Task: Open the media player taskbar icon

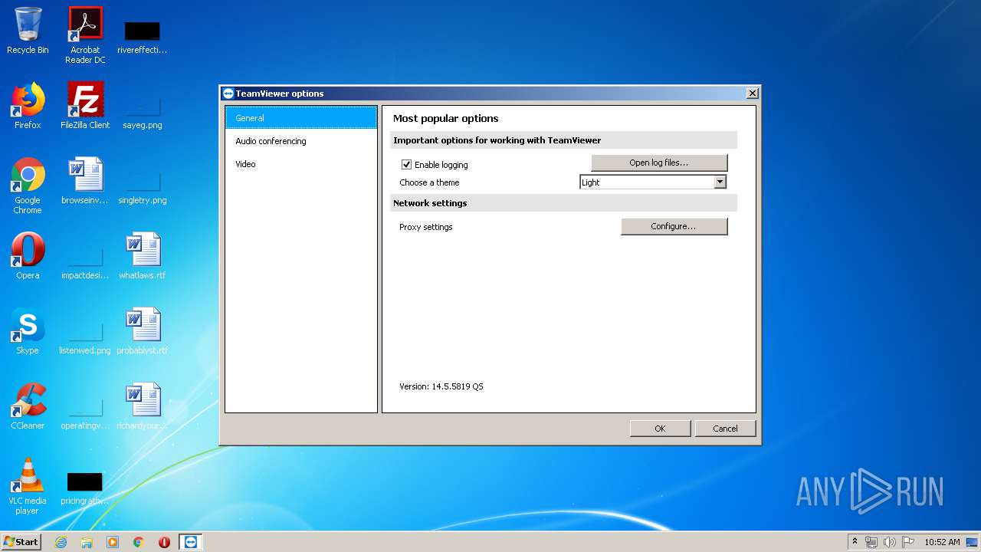Action: pyautogui.click(x=113, y=542)
